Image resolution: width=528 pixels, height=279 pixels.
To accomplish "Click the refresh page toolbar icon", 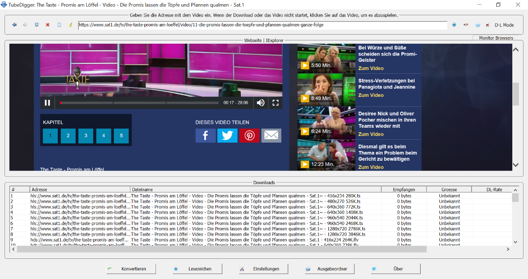I will (x=37, y=25).
